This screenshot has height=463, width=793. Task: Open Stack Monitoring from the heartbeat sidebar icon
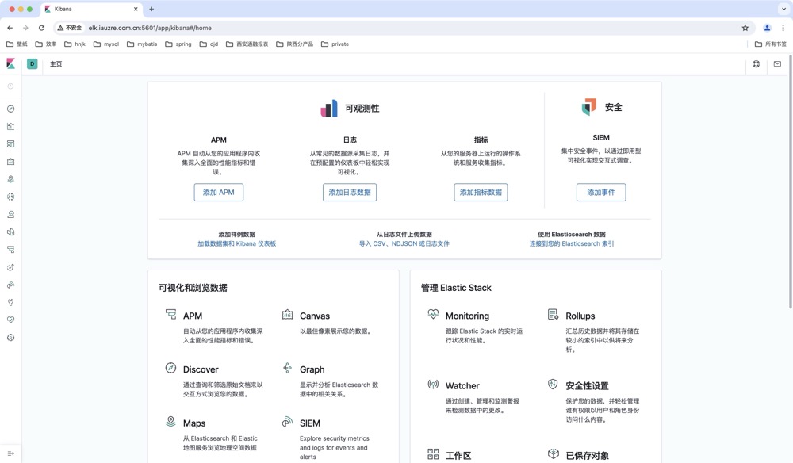(x=11, y=320)
